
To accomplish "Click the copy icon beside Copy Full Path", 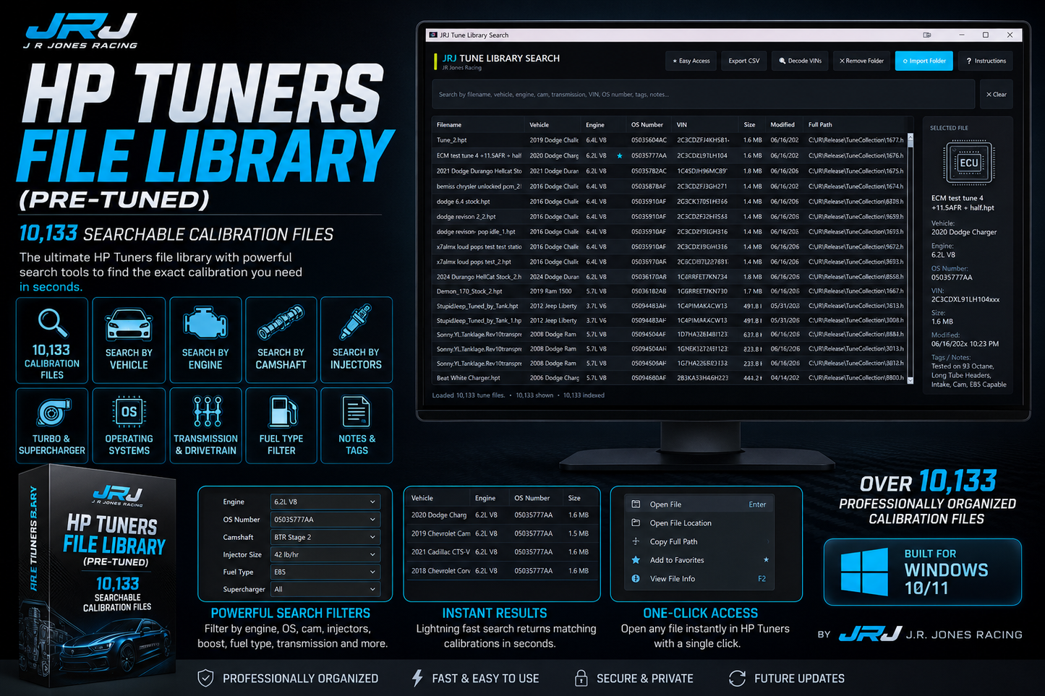I will point(636,541).
